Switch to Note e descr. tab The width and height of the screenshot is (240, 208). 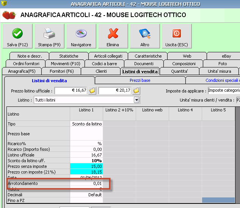(30, 56)
